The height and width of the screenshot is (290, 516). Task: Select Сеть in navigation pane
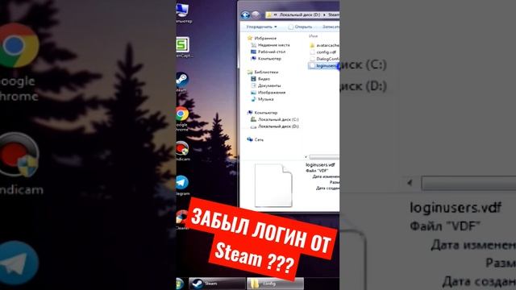(255, 139)
